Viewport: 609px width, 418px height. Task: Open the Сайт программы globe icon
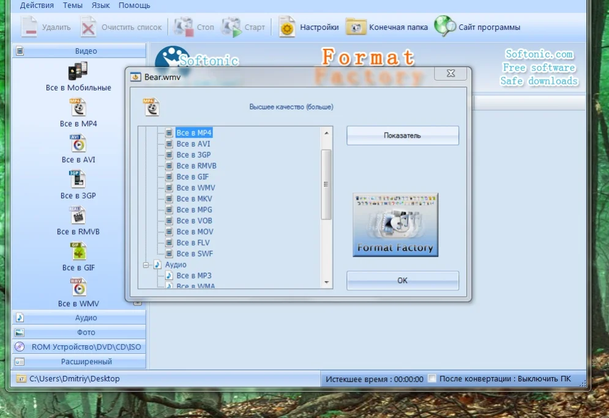pyautogui.click(x=445, y=26)
